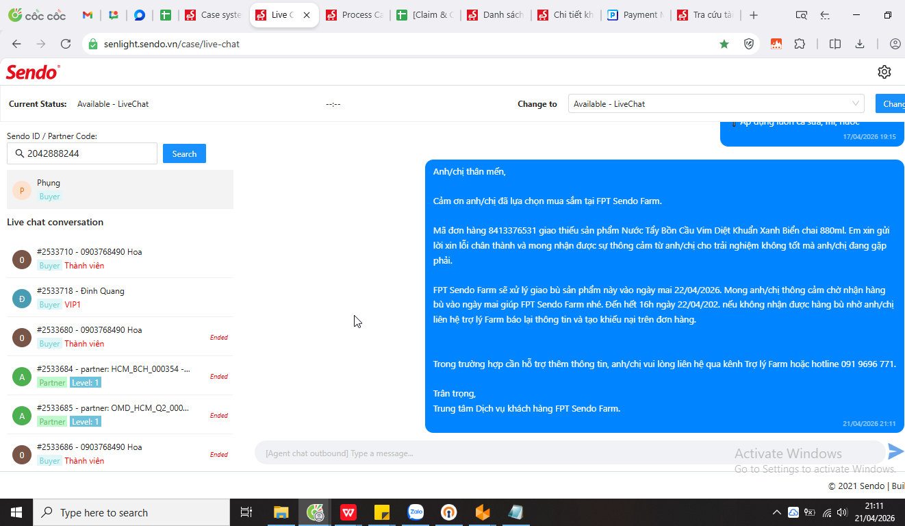Screen dimensions: 905x526
Task: Open Task View on the taskbar
Action: click(x=246, y=512)
